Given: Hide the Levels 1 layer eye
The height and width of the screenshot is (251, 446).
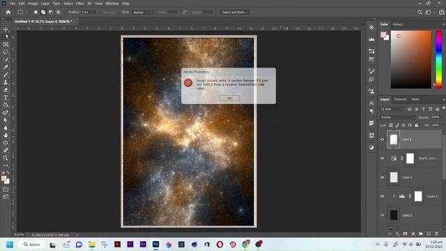Looking at the screenshot, I should [x=383, y=197].
